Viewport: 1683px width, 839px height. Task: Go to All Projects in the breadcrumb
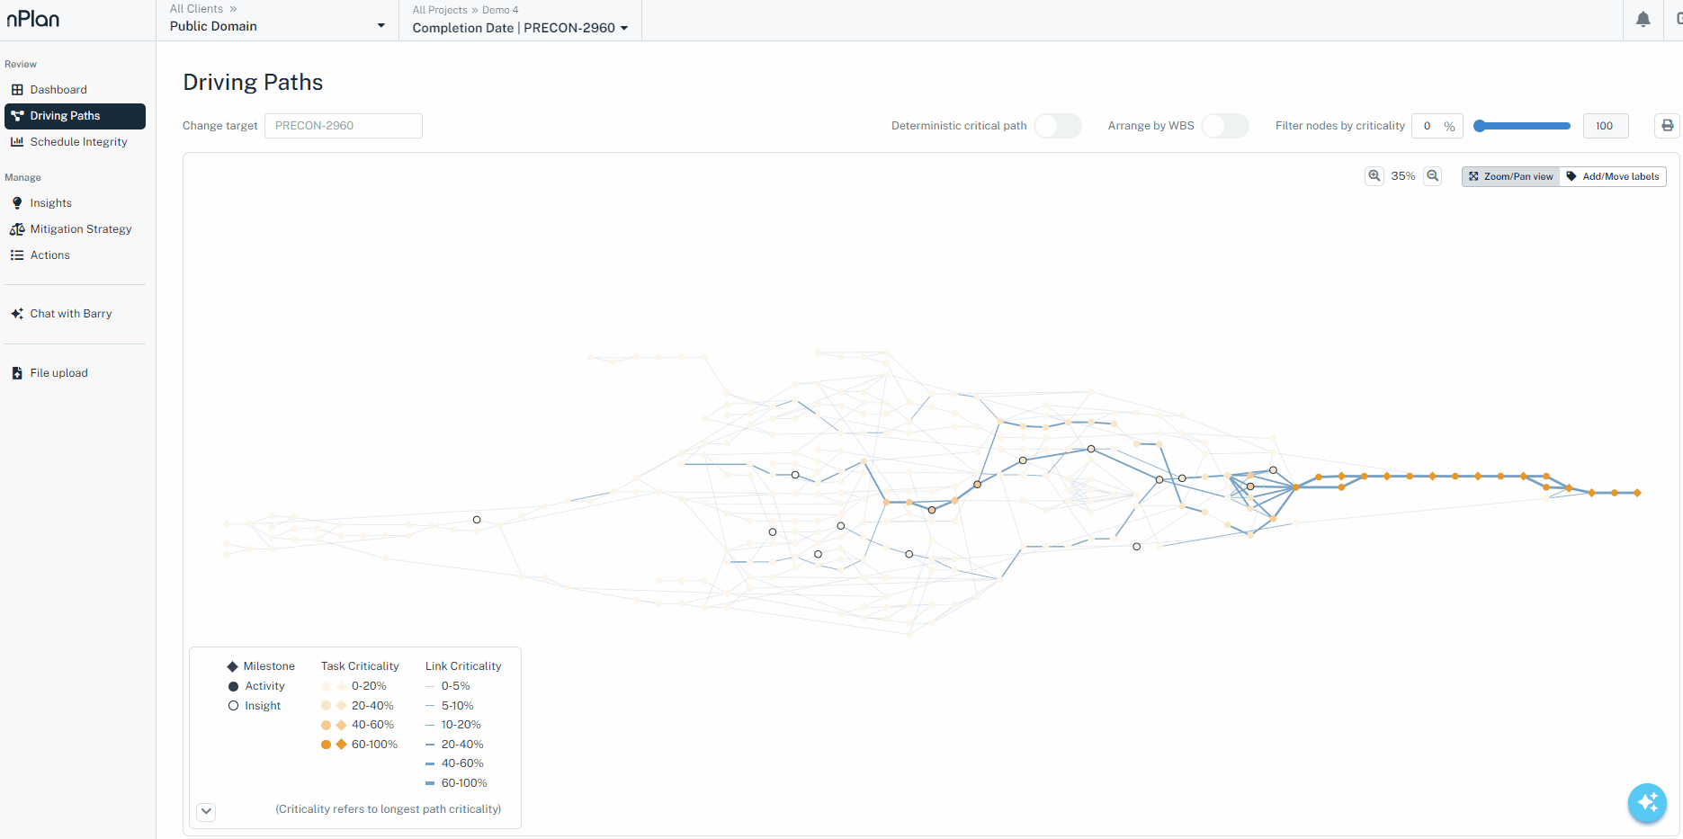point(440,9)
